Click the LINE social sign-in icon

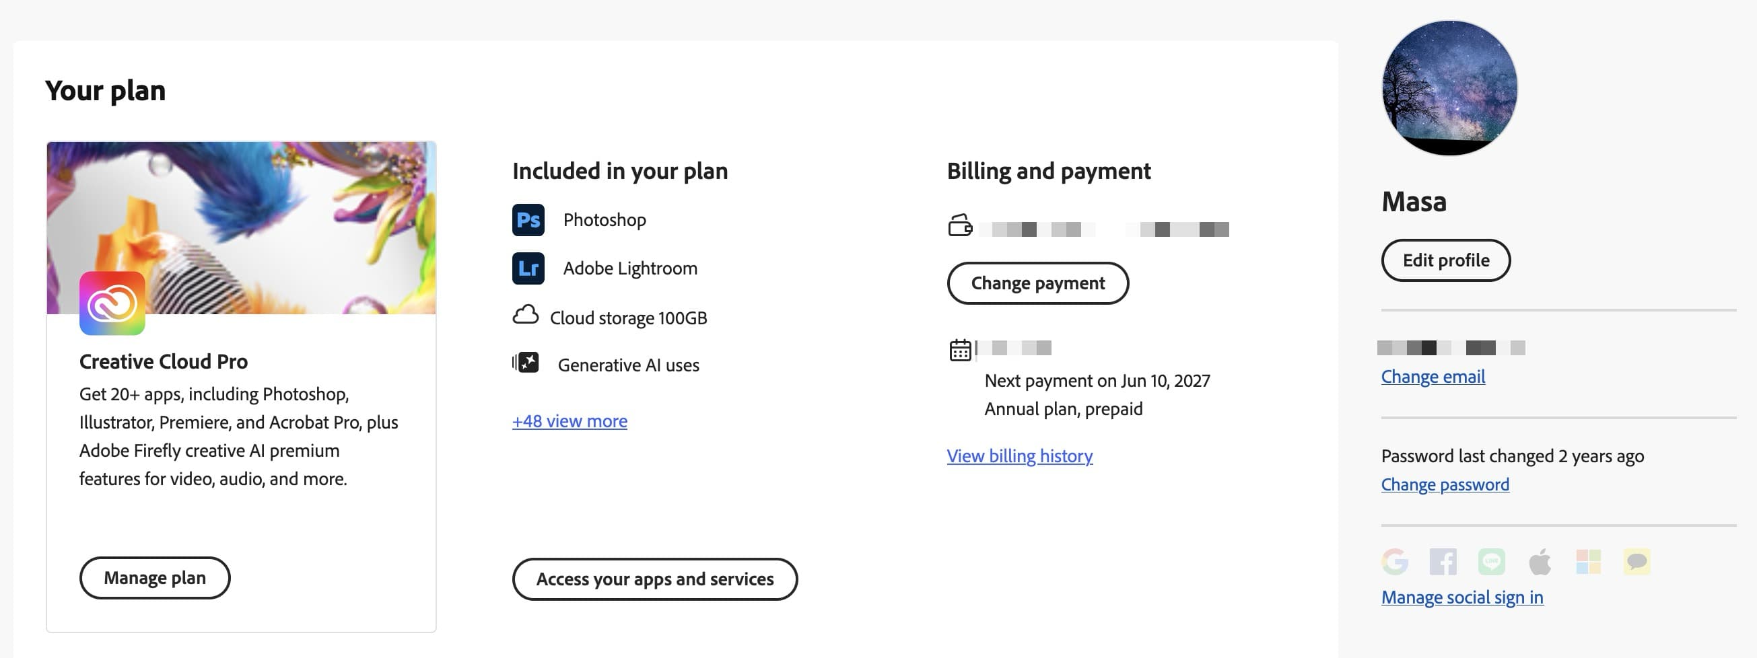coord(1492,562)
